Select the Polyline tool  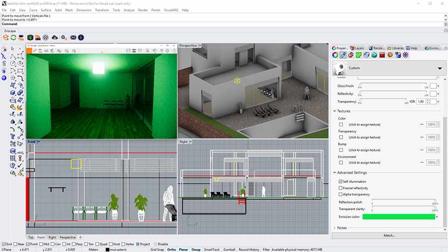(x=12, y=56)
